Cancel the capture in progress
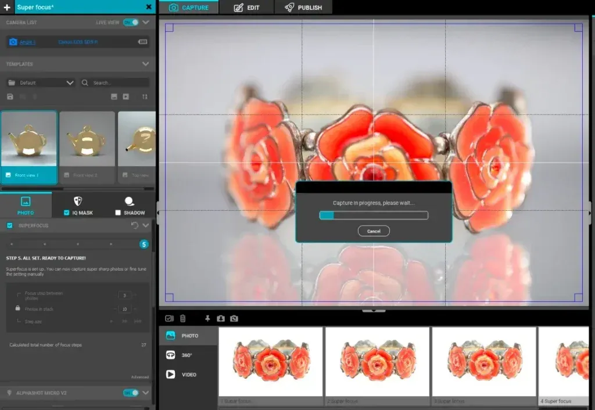The image size is (595, 410). pos(374,231)
